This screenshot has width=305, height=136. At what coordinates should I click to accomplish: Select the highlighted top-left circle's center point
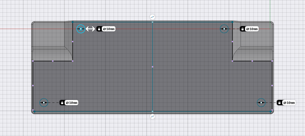pos(81,29)
